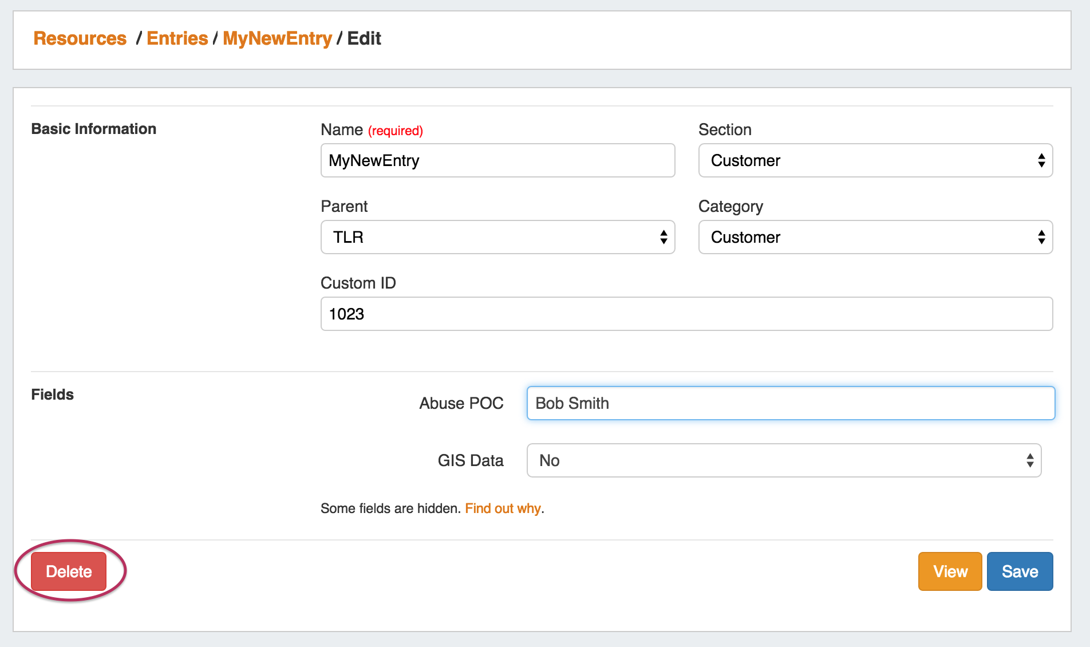Image resolution: width=1090 pixels, height=647 pixels.
Task: Click the 'Basic Information' section heading
Action: (93, 129)
